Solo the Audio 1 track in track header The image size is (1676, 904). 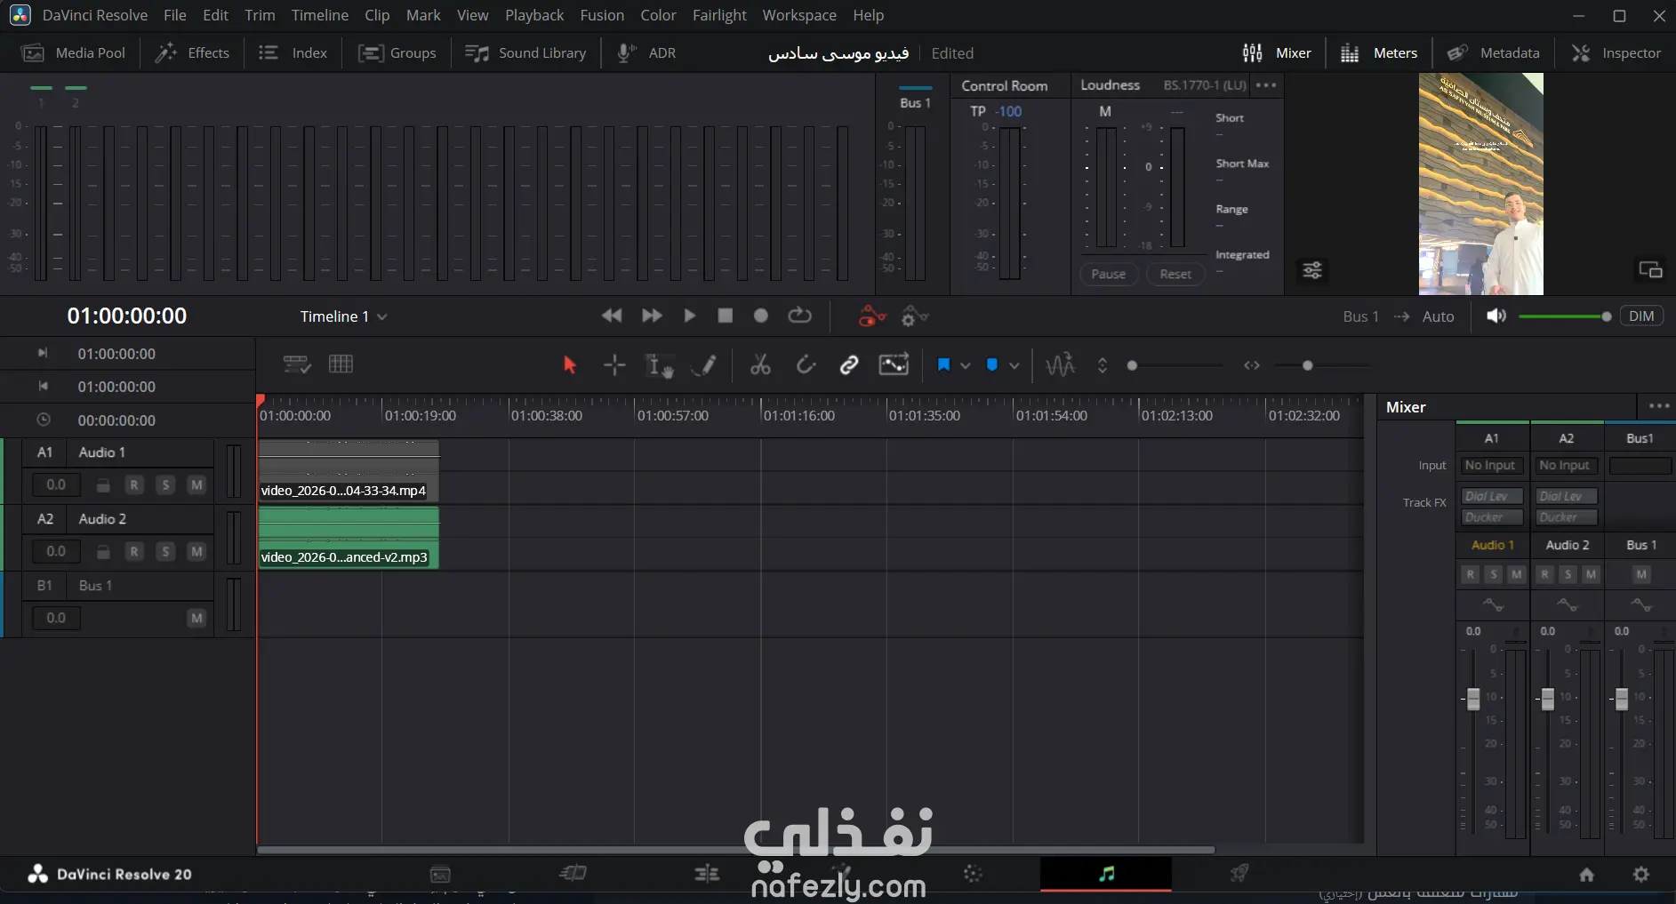pyautogui.click(x=165, y=484)
